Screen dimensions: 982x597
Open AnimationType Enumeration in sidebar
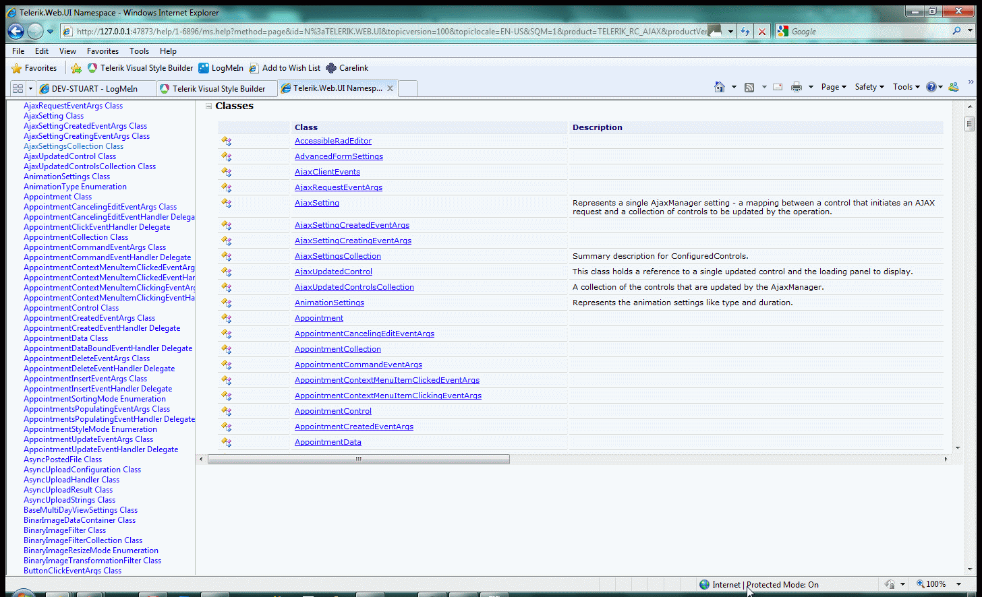pyautogui.click(x=75, y=187)
